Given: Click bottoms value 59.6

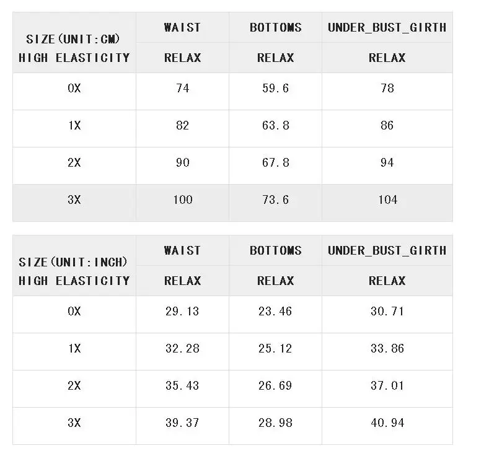Looking at the screenshot, I should [275, 88].
